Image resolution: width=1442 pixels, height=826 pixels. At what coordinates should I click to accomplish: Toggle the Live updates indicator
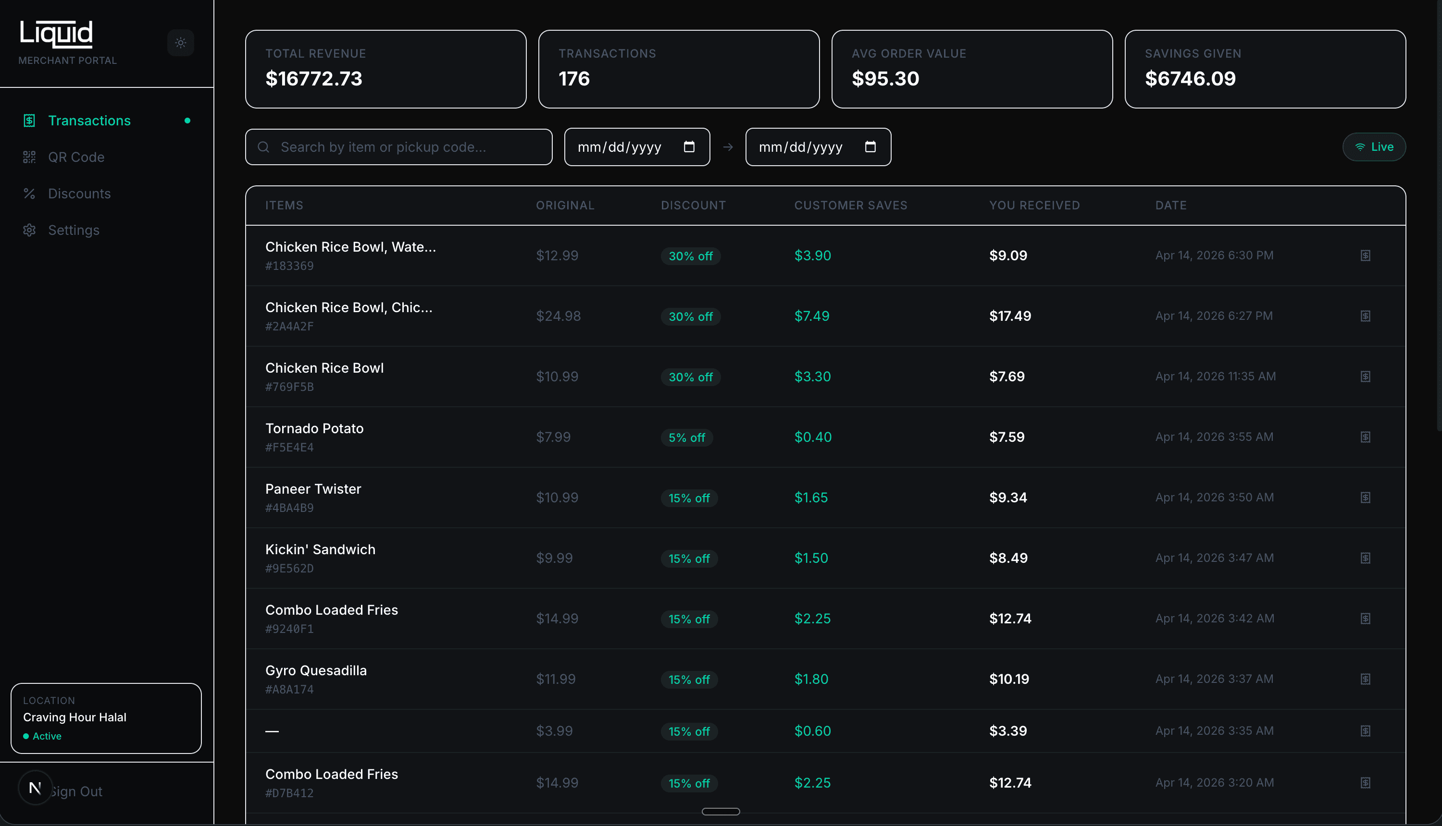(x=1373, y=146)
